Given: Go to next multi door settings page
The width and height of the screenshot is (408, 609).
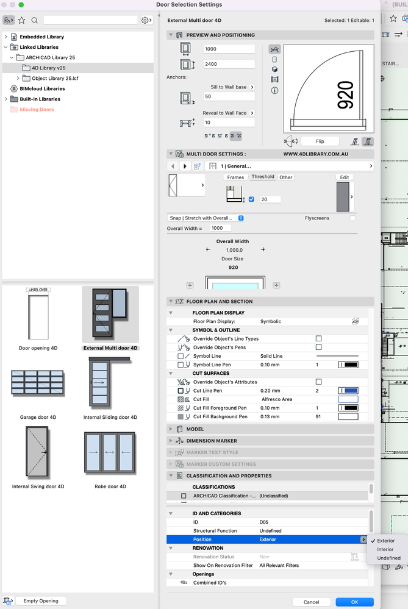Looking at the screenshot, I should pos(185,166).
